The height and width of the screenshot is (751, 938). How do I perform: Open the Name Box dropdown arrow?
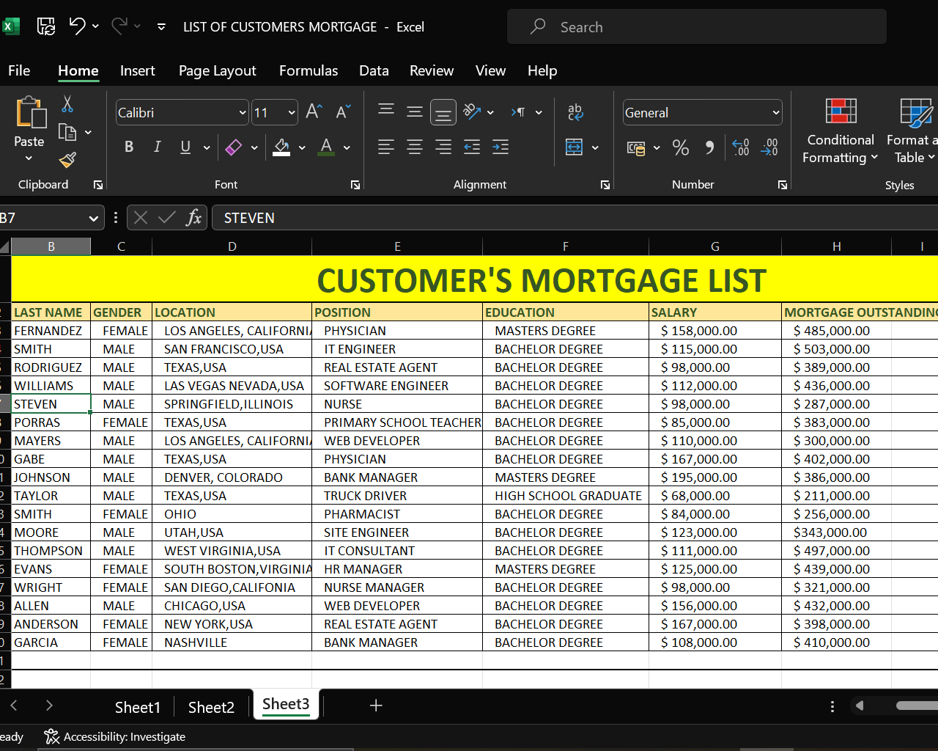[x=93, y=219]
